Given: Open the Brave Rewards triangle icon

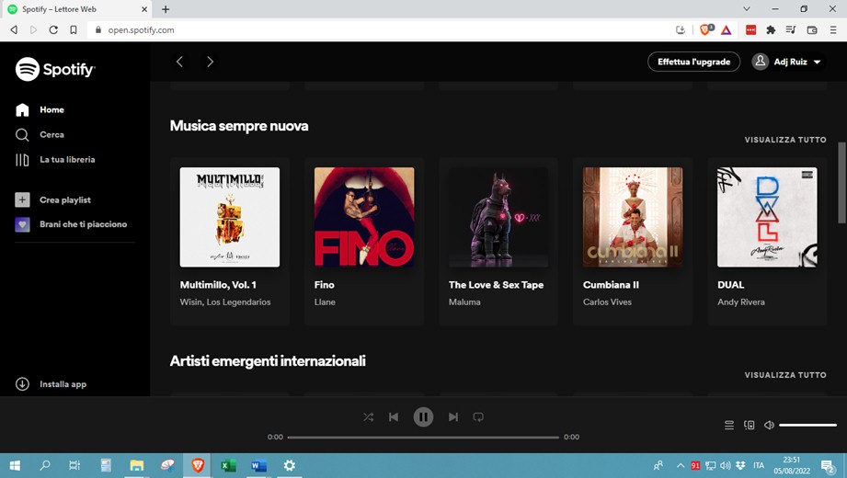Looking at the screenshot, I should 726,30.
